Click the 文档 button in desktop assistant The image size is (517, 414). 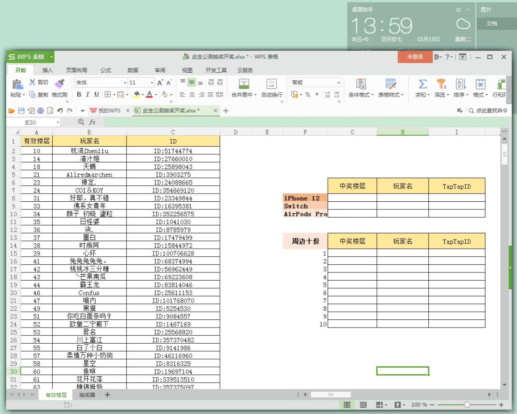pyautogui.click(x=492, y=23)
